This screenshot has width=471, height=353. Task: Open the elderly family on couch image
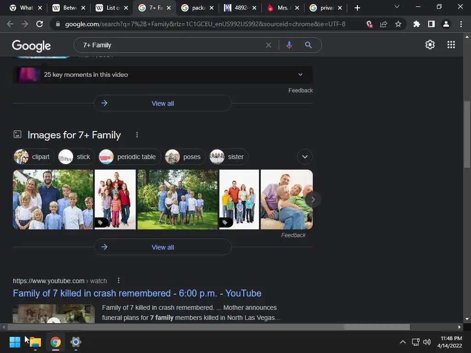[x=287, y=199]
